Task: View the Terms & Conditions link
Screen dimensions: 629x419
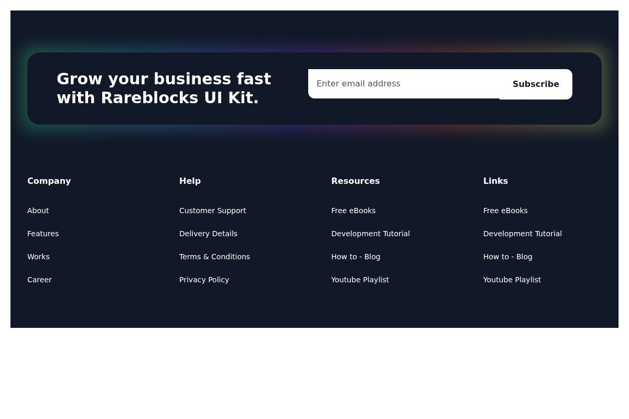Action: pos(214,257)
